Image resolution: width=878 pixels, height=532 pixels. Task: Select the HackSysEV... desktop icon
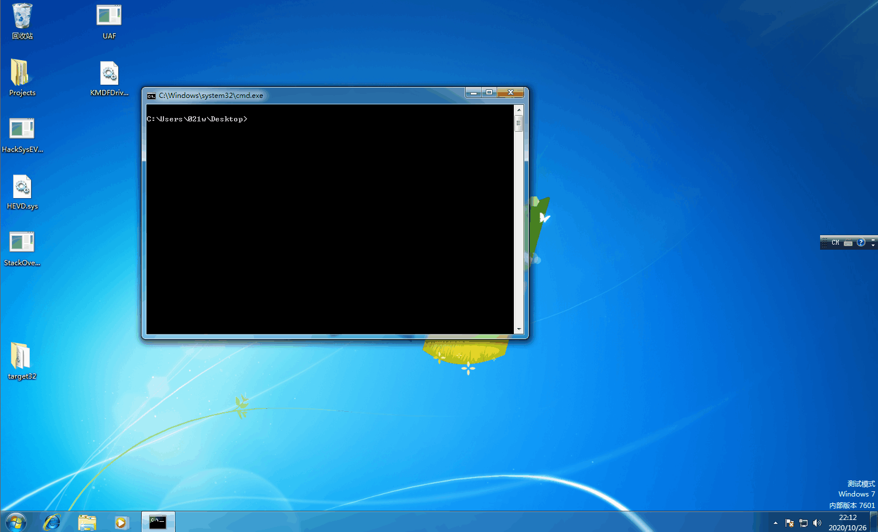pyautogui.click(x=22, y=135)
